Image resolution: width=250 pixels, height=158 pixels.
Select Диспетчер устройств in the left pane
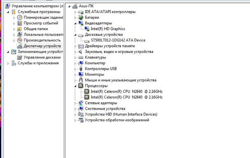click(42, 46)
